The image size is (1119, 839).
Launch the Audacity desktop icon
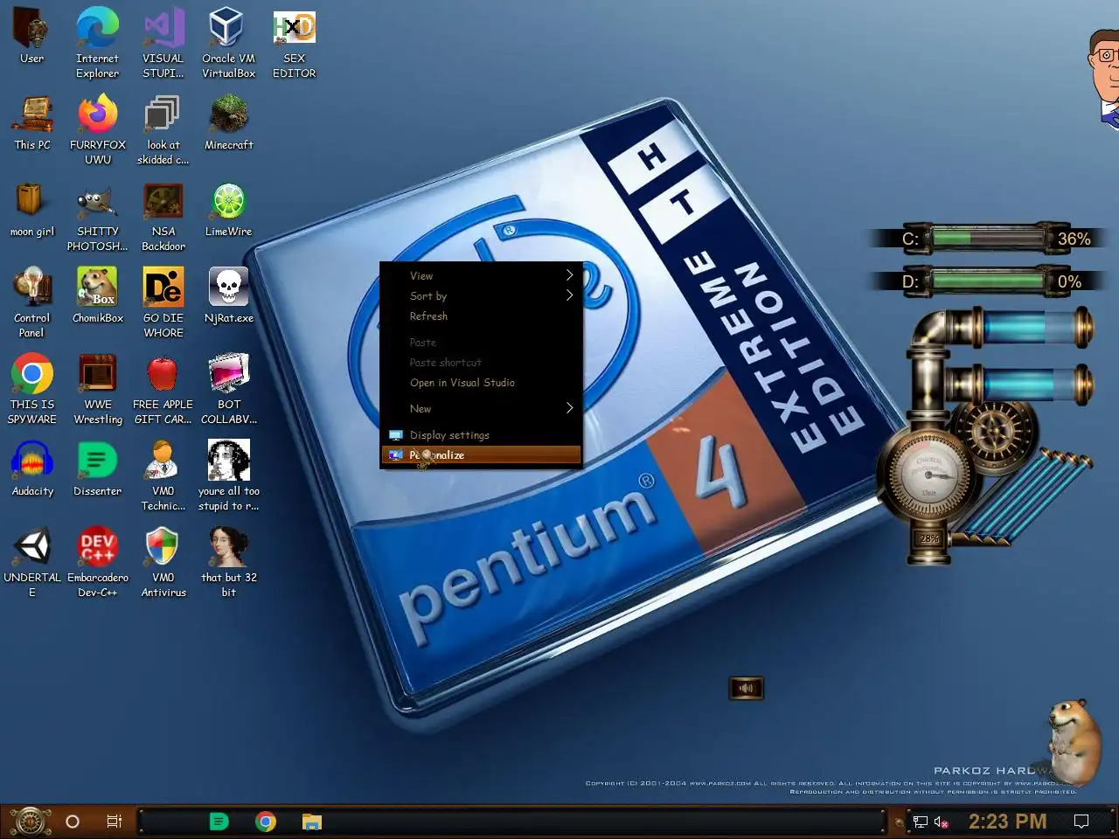pyautogui.click(x=32, y=468)
